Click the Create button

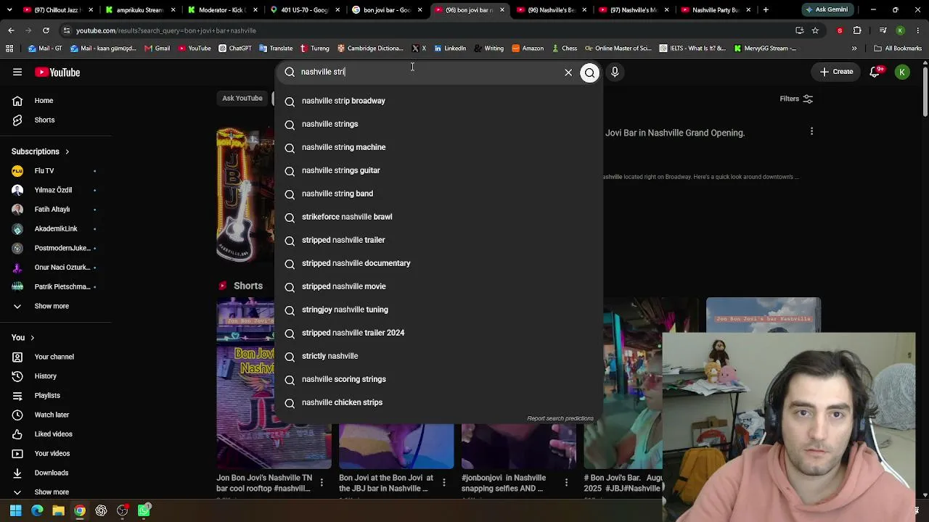pos(836,72)
